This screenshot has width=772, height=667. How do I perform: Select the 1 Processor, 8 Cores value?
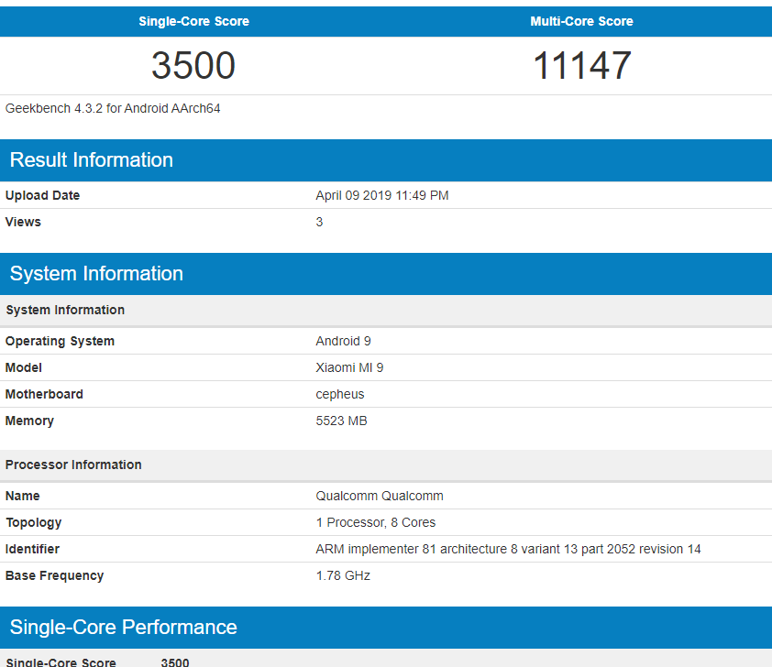(376, 522)
